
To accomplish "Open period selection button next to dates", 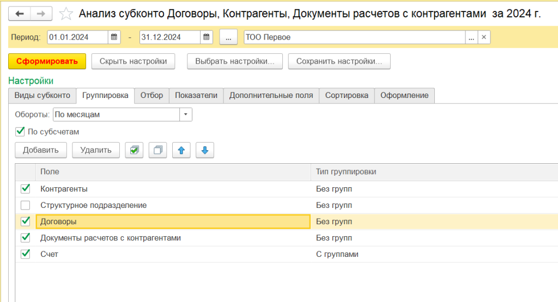I will coord(228,38).
